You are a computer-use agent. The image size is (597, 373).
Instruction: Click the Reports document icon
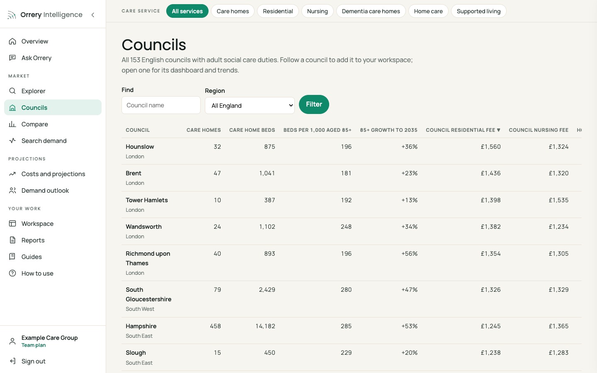tap(12, 240)
